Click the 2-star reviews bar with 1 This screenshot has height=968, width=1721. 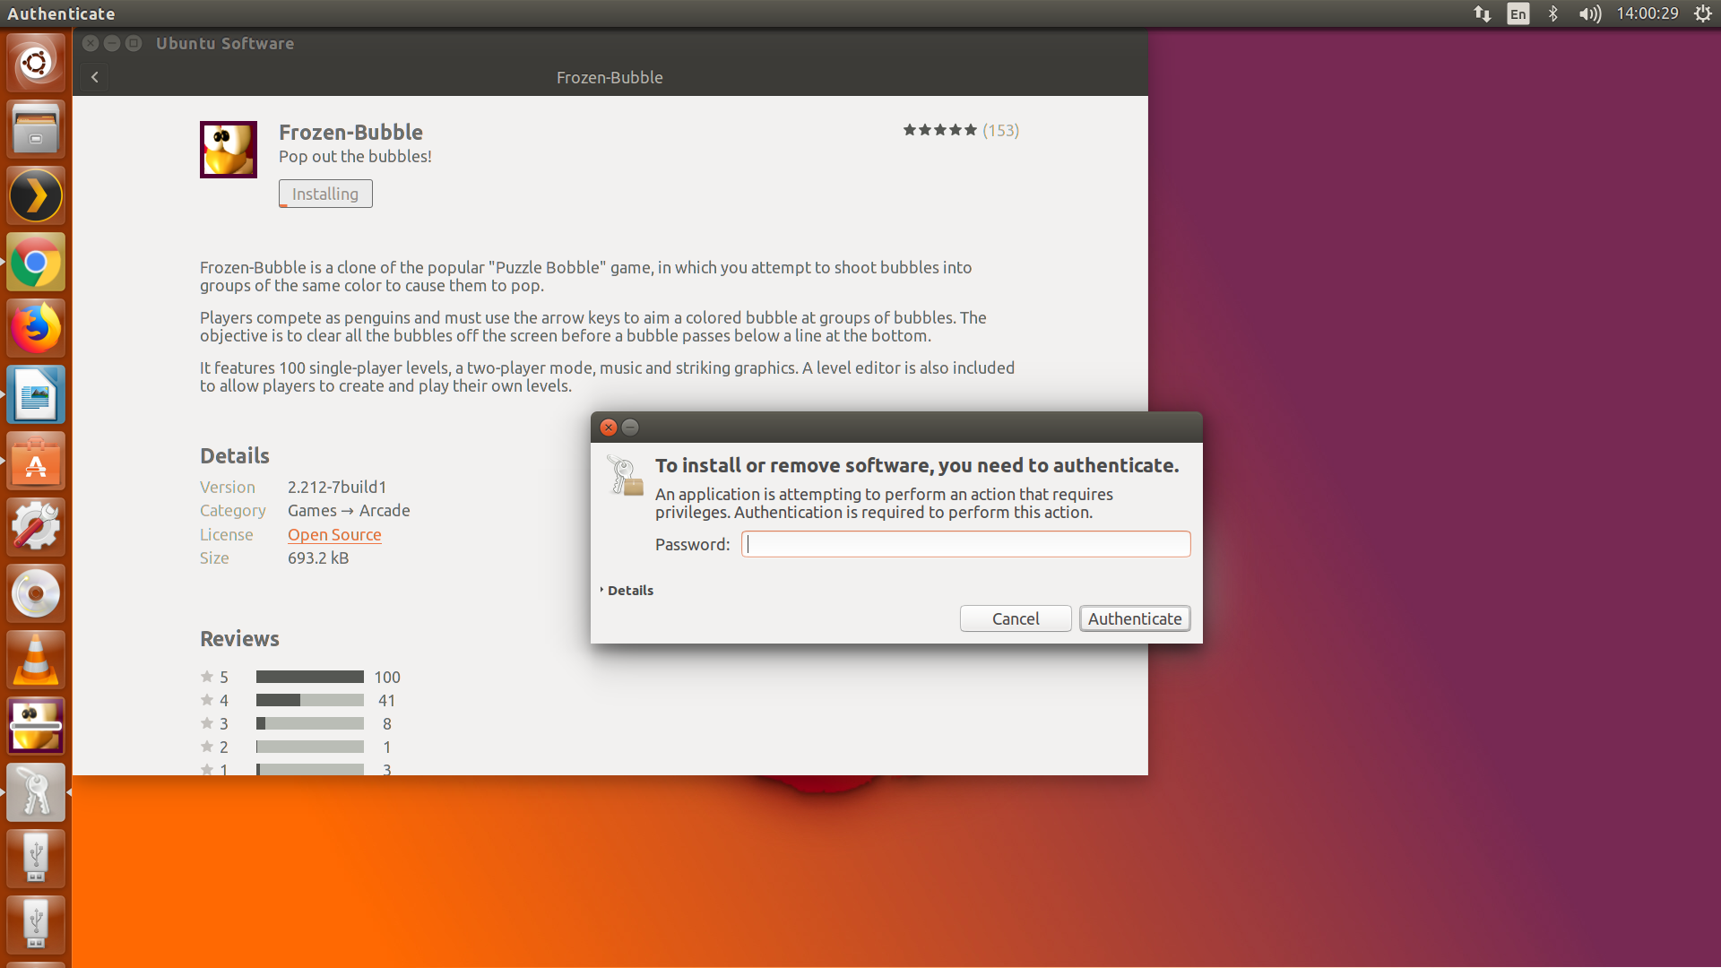(310, 747)
